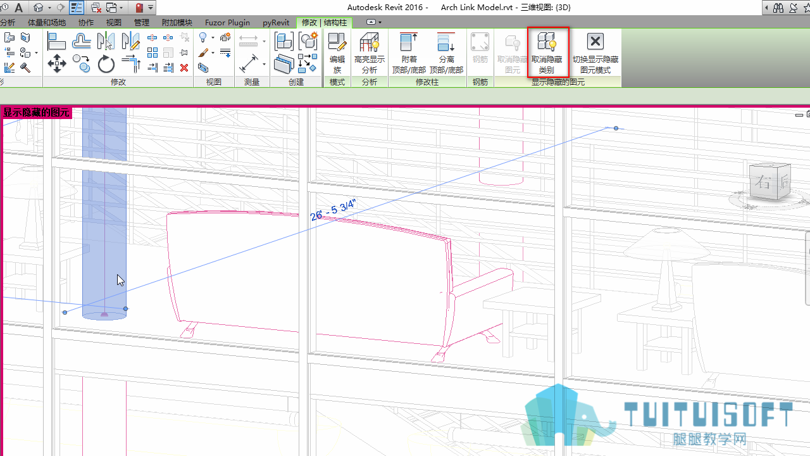Image resolution: width=810 pixels, height=456 pixels.
Task: Activate Mirror – Draw Axis tool
Action: click(x=130, y=42)
